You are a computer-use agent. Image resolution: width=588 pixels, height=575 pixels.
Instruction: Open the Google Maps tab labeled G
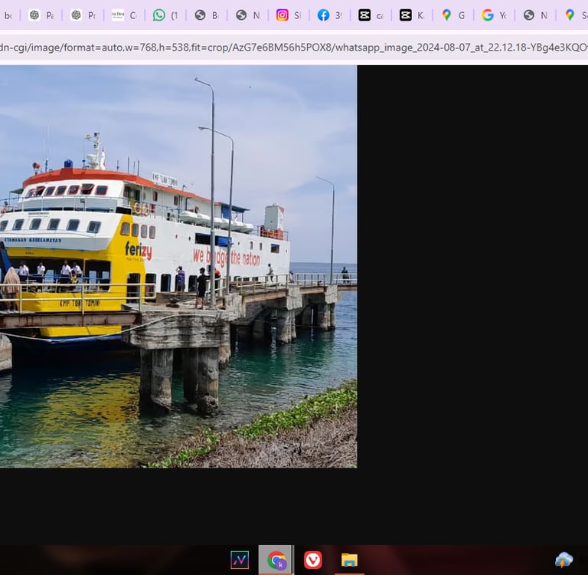[453, 15]
